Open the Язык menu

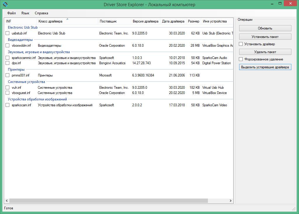(25, 13)
